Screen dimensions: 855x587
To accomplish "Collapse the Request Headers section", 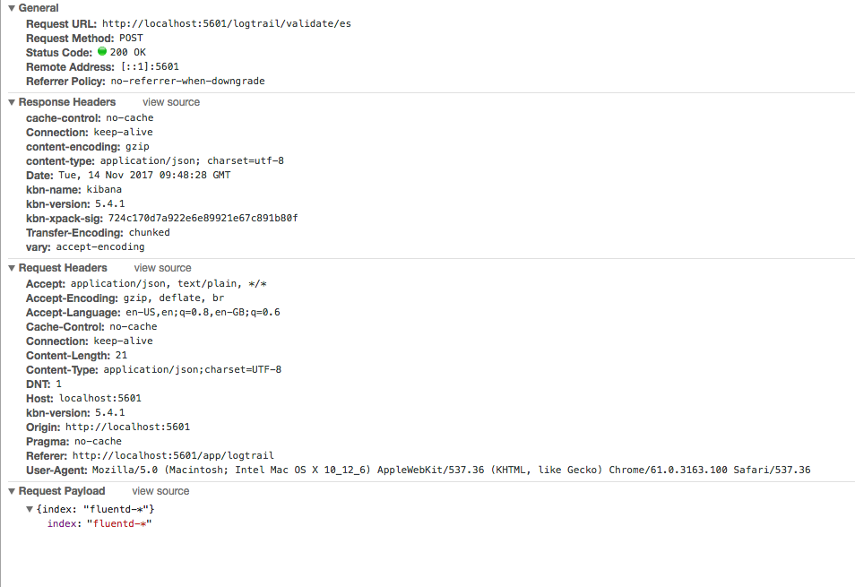I will pyautogui.click(x=10, y=267).
